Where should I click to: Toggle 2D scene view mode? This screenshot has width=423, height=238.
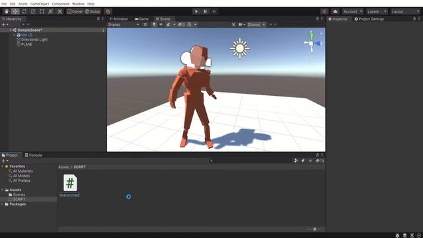pos(145,24)
